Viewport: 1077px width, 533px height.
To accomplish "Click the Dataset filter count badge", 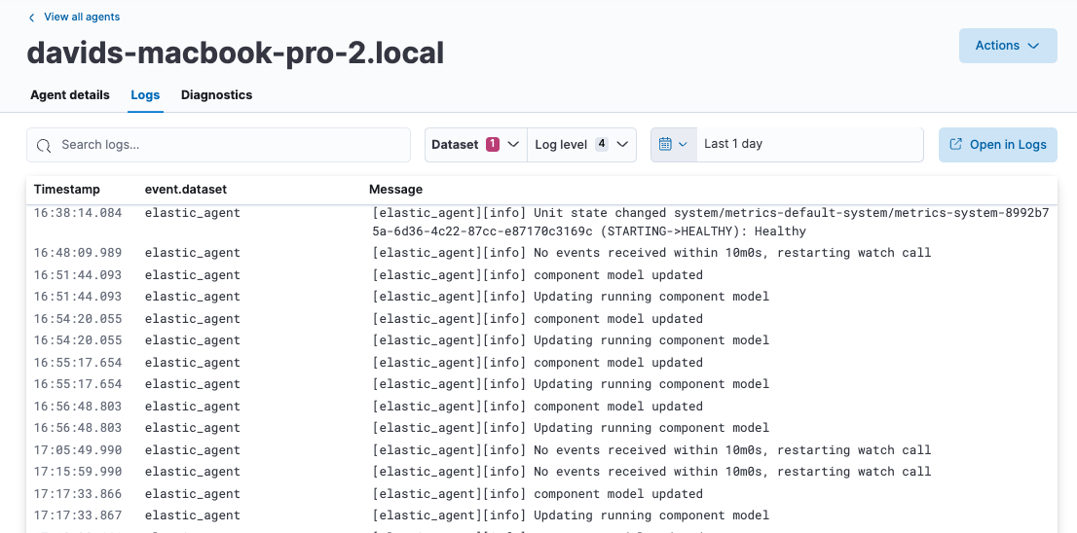I will point(492,144).
